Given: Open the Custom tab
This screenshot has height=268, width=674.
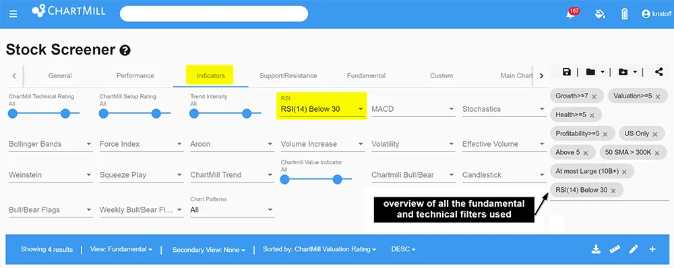Looking at the screenshot, I should (x=441, y=75).
